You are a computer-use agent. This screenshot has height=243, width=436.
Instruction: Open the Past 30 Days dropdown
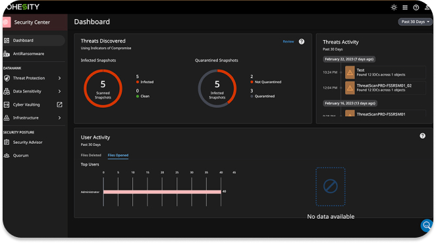click(x=415, y=22)
